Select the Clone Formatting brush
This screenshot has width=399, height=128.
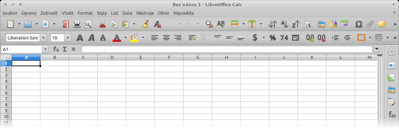(x=145, y=24)
